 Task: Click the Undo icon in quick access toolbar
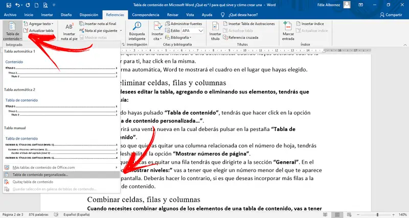click(x=17, y=5)
